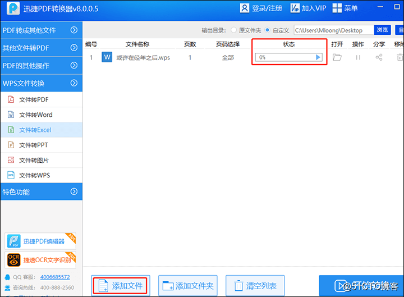Click 文件名称 column header
This screenshot has width=404, height=297.
(137, 44)
